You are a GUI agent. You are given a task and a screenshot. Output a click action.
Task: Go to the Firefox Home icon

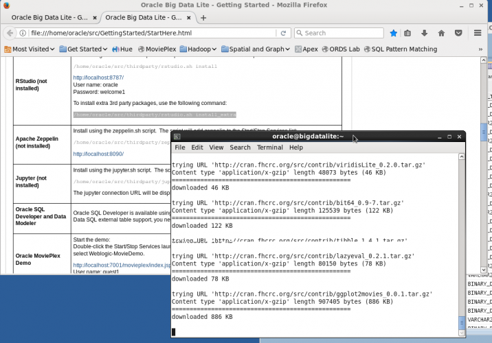coord(441,33)
